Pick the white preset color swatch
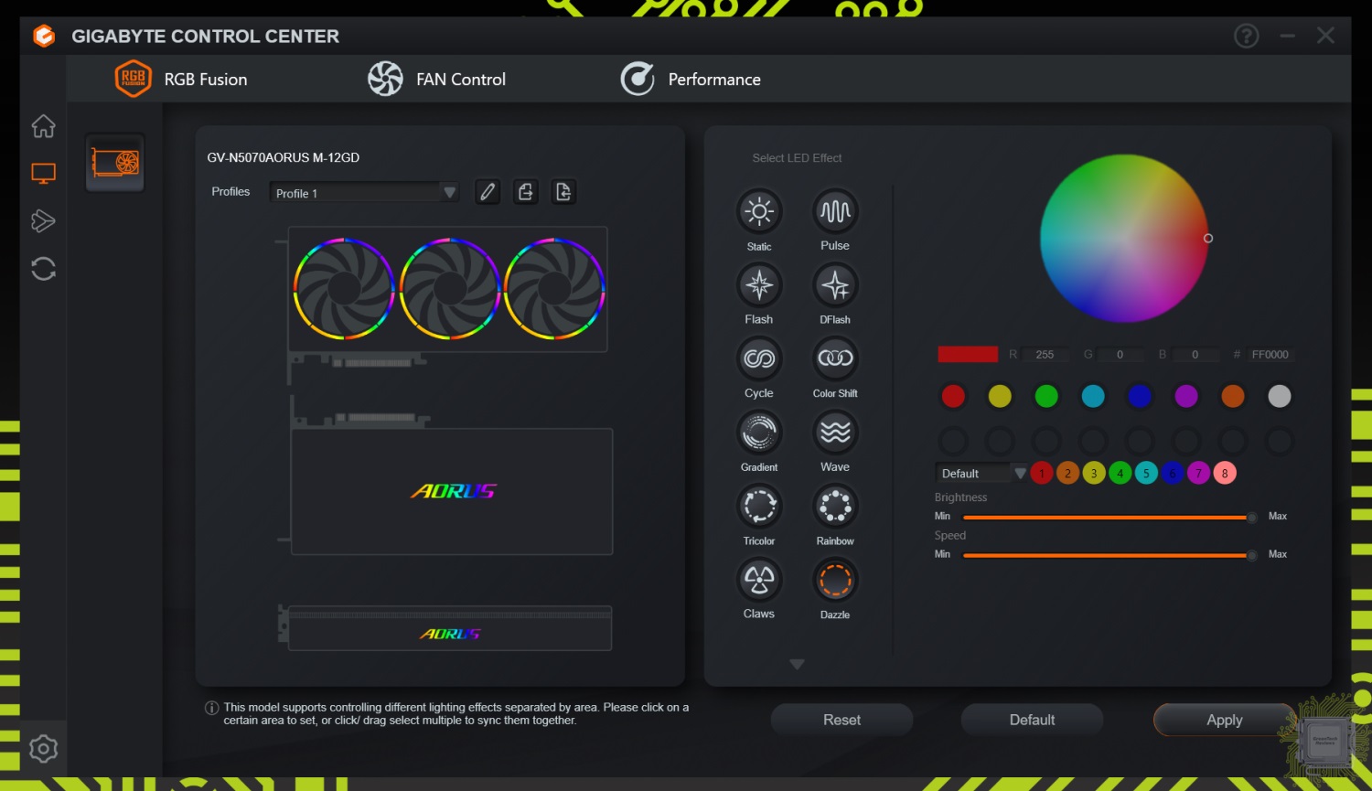 coord(1280,396)
